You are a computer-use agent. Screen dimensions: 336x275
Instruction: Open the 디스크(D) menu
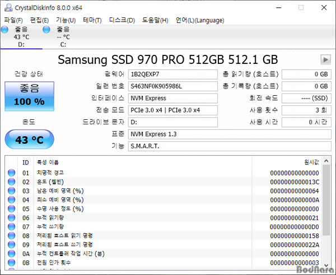tap(122, 20)
